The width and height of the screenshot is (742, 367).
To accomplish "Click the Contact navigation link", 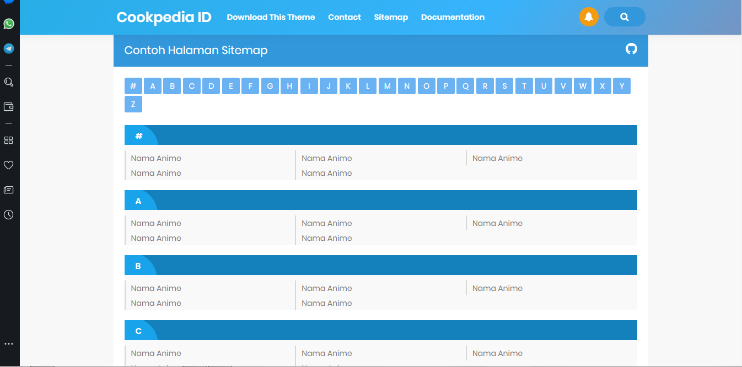I will (345, 17).
